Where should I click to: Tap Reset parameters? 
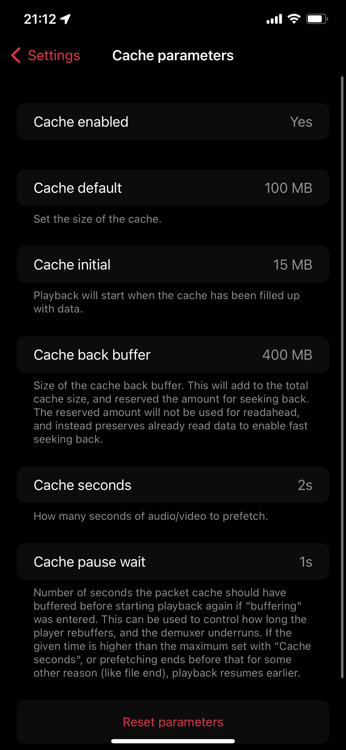coord(173,722)
